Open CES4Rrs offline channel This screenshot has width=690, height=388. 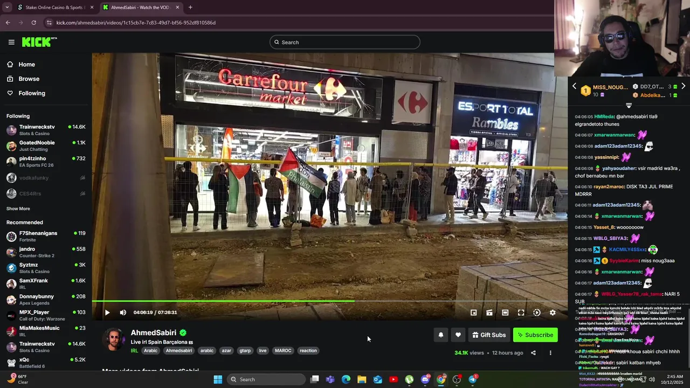pyautogui.click(x=46, y=193)
